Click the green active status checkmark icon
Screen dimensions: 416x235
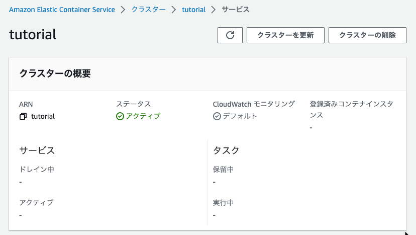click(x=120, y=116)
